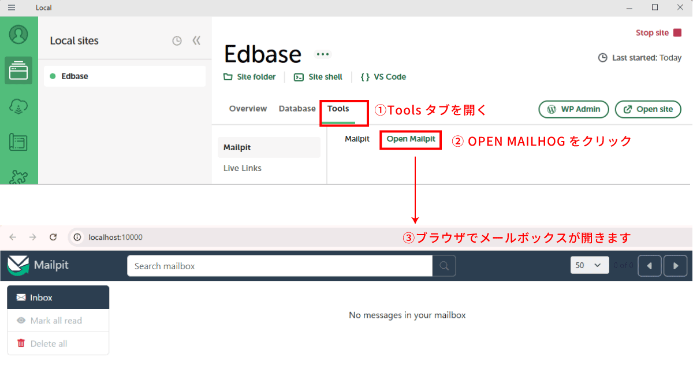The width and height of the screenshot is (693, 390).
Task: Click Stop site to halt Edbase
Action: [x=658, y=33]
